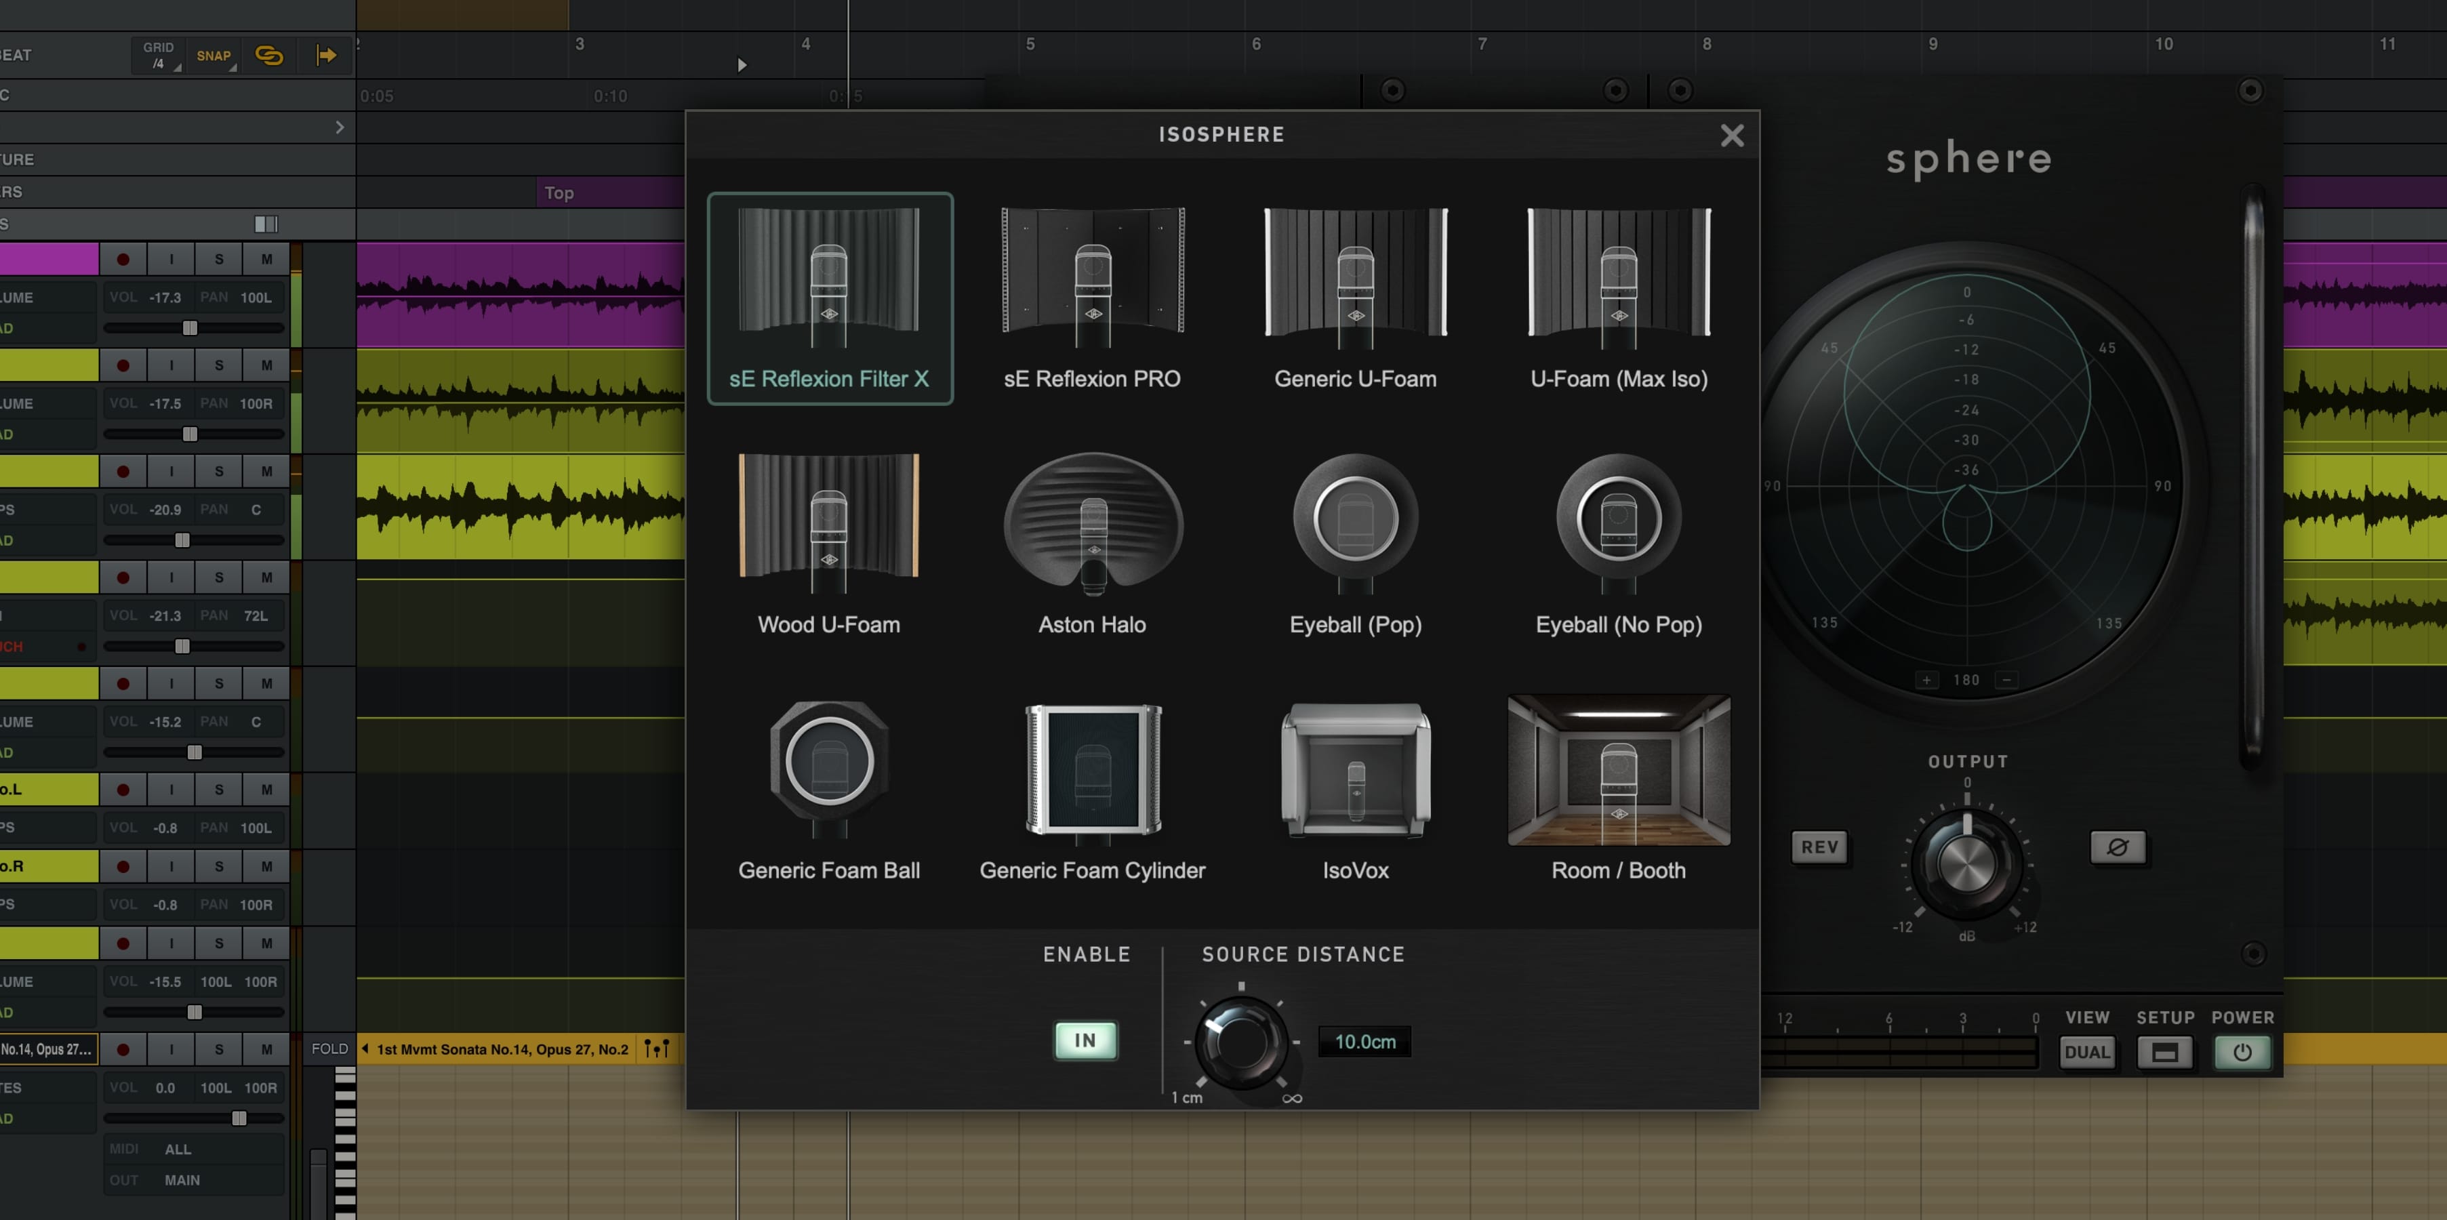Image resolution: width=2447 pixels, height=1220 pixels.
Task: Toggle the ENABLE IN button
Action: [1085, 1040]
